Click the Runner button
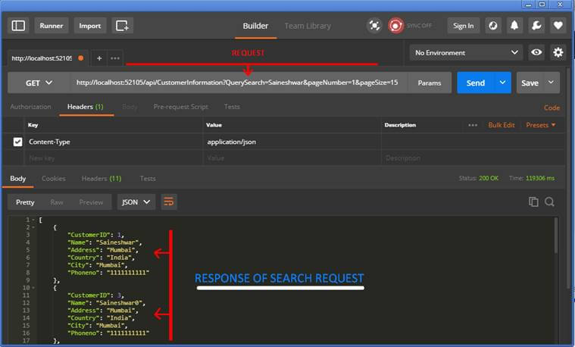 52,26
